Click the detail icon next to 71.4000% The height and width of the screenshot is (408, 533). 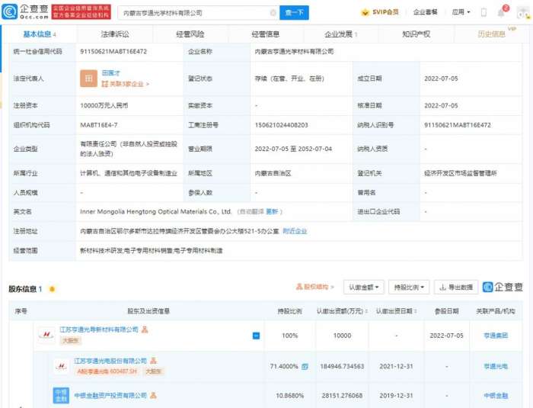click(x=305, y=367)
